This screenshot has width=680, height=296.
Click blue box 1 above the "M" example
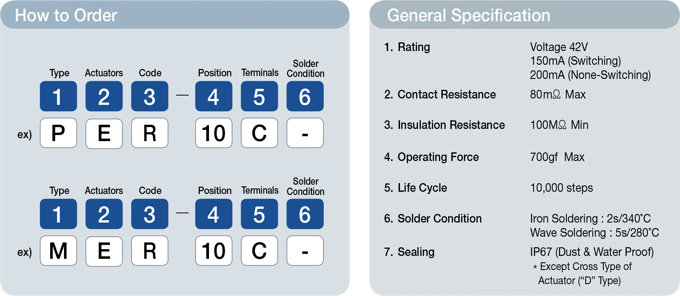(58, 214)
